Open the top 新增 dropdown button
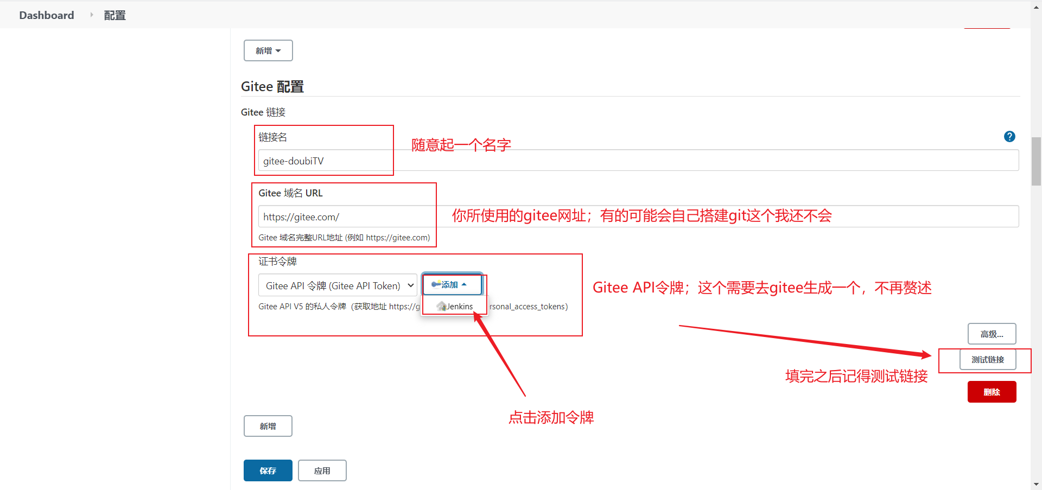This screenshot has width=1042, height=490. [x=268, y=50]
